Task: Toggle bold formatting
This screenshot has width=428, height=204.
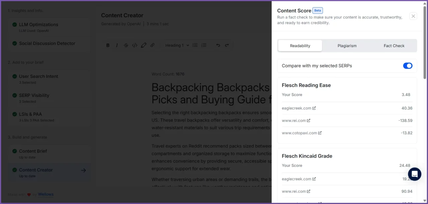Action: pyautogui.click(x=108, y=45)
